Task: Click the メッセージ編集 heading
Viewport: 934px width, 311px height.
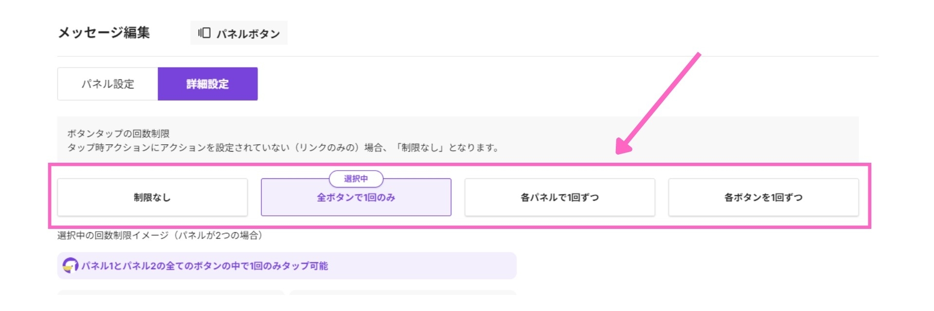Action: pos(104,33)
